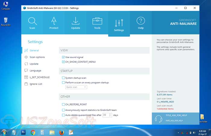The image size is (211, 136).
Task: Click the Scan options target icon
Action: click(26, 57)
